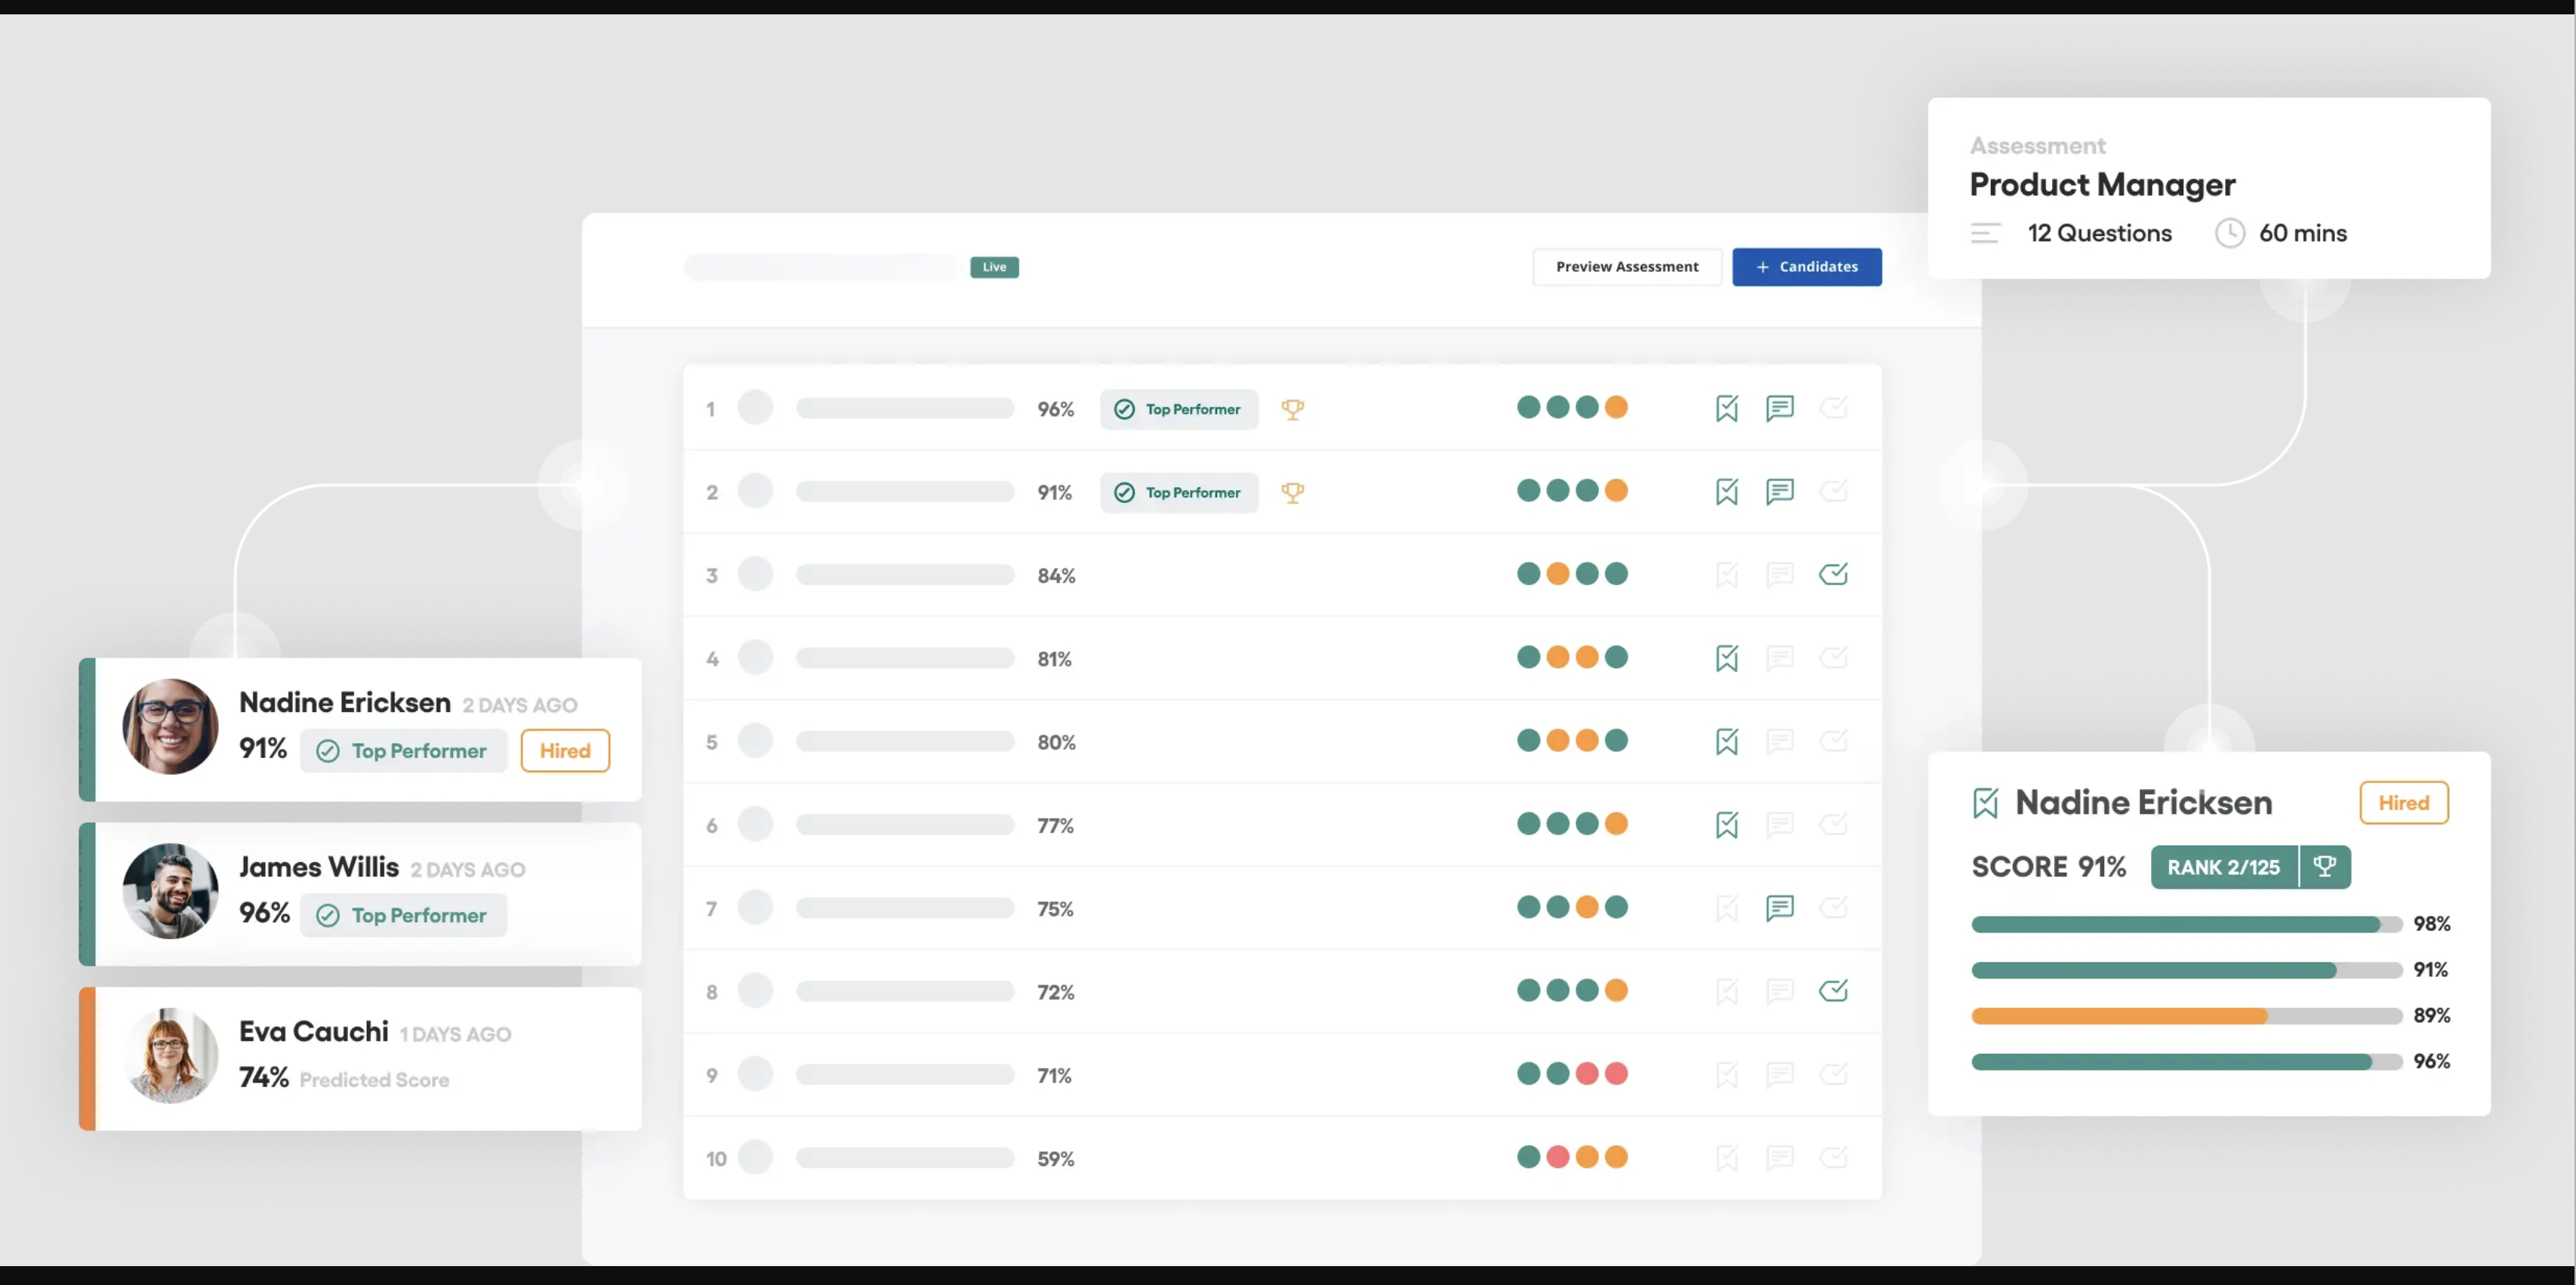Open the comment icon in row 8

[x=1780, y=991]
